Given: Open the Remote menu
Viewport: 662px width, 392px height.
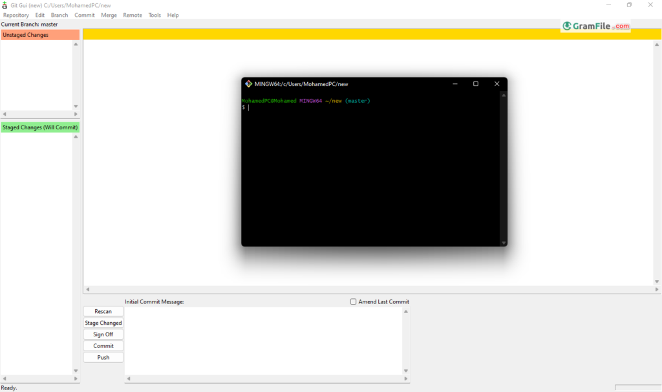Looking at the screenshot, I should click(132, 14).
